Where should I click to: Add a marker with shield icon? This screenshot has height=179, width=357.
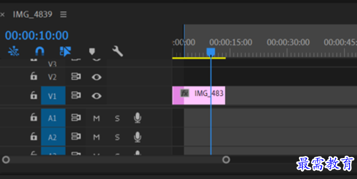point(92,51)
